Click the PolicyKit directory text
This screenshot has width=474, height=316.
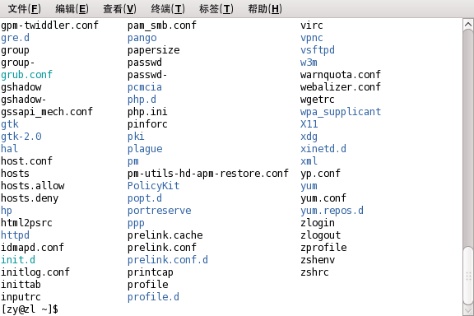(153, 186)
